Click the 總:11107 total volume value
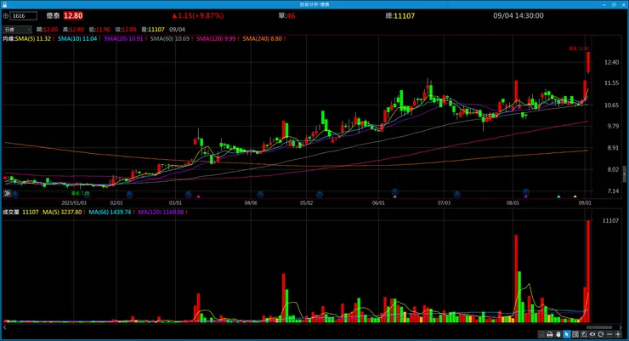The width and height of the screenshot is (629, 341). (x=400, y=15)
